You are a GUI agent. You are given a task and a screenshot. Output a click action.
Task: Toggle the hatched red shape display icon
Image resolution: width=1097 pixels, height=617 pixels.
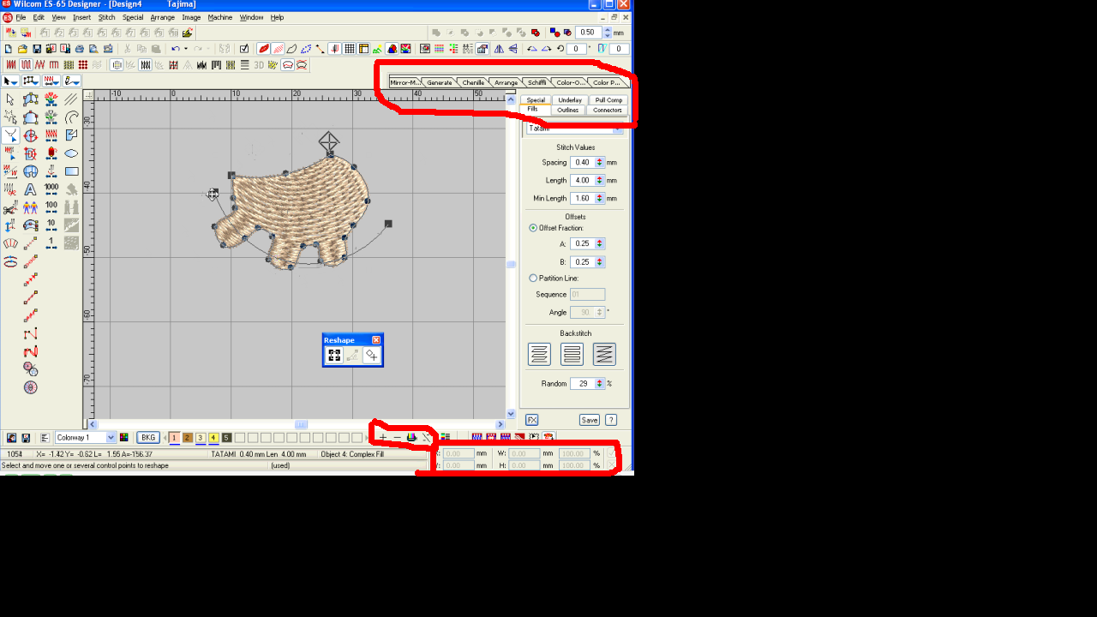pos(278,49)
